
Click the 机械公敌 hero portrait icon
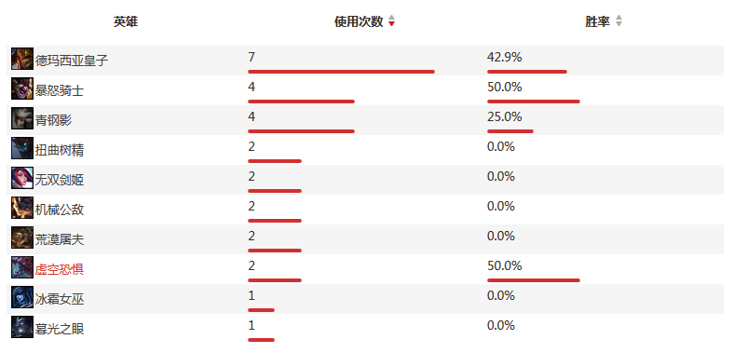[22, 208]
